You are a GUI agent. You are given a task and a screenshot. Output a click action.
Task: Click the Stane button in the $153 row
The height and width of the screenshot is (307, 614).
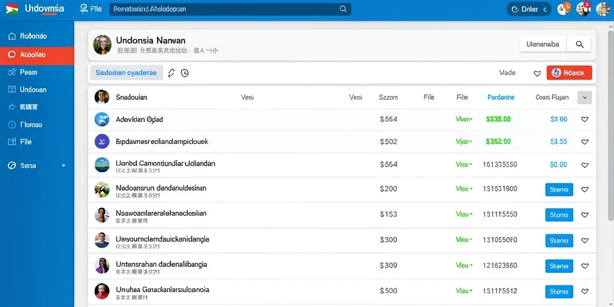tap(559, 215)
